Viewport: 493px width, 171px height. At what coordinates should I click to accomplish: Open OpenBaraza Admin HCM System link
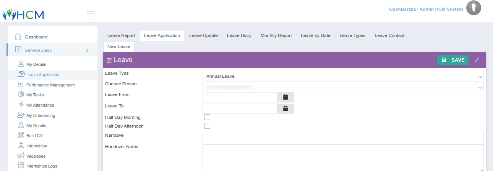(x=426, y=9)
